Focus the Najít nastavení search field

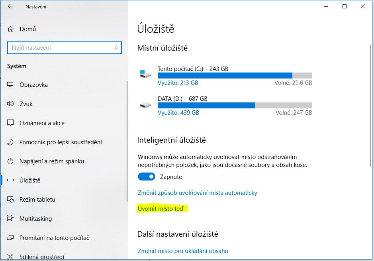65,48
